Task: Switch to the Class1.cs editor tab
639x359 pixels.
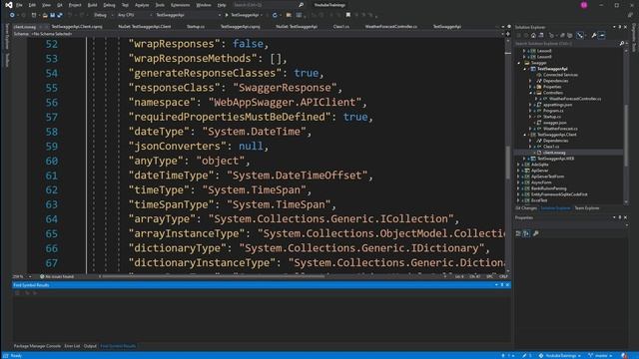Action: [341, 27]
